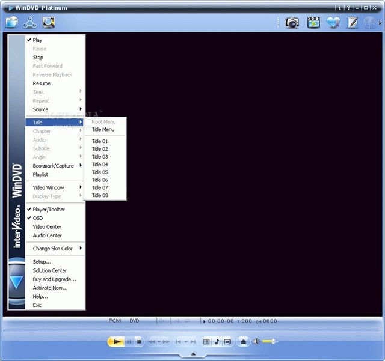Open the clapperboard movie tool
Viewport: 385px width, 361px height.
(313, 23)
